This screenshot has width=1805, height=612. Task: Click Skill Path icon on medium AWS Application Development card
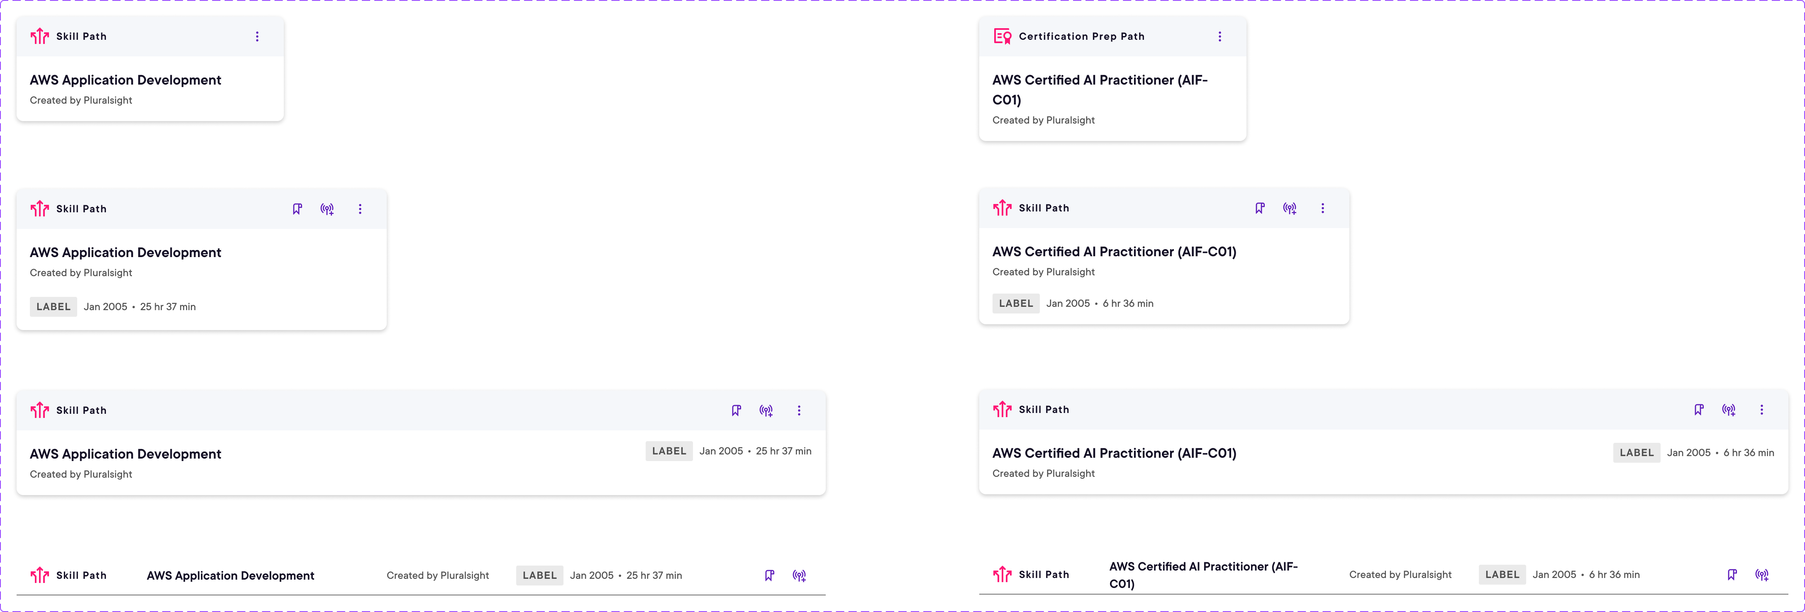40,209
